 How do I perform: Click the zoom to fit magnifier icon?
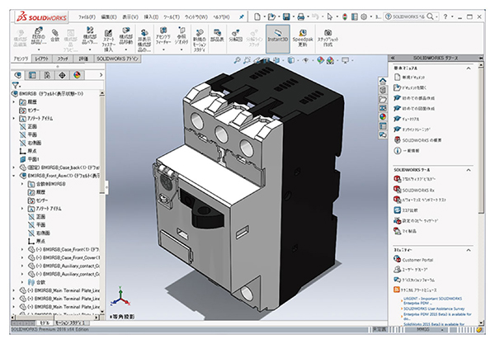tap(237, 60)
